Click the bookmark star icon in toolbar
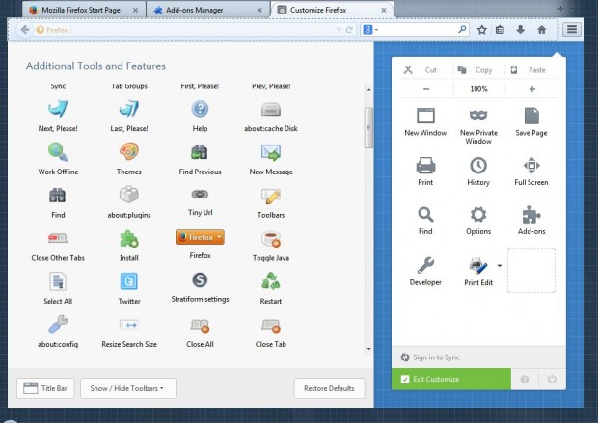This screenshot has width=598, height=423. pos(481,29)
